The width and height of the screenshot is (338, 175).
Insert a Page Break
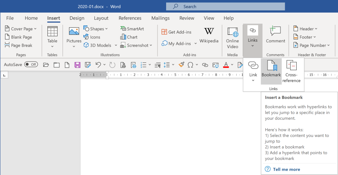(19, 45)
